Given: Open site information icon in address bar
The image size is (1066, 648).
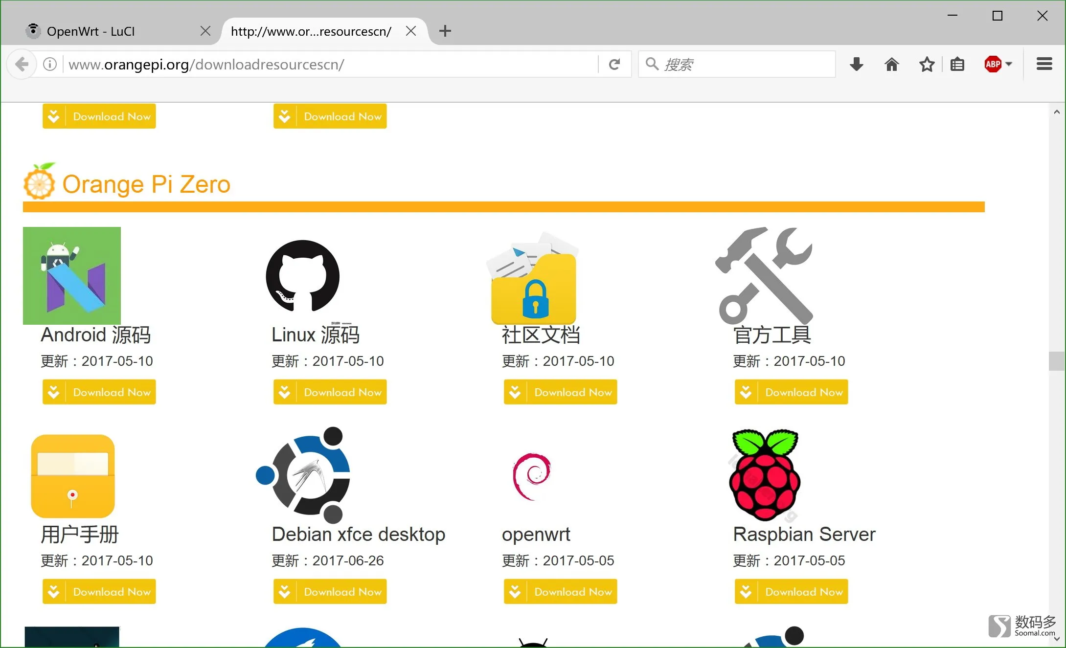Looking at the screenshot, I should pyautogui.click(x=50, y=64).
